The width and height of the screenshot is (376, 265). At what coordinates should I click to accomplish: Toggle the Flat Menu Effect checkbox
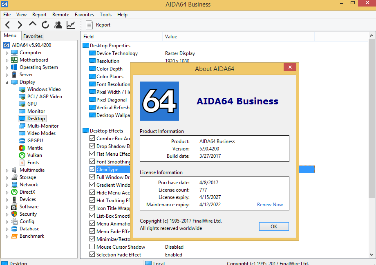[92, 154]
